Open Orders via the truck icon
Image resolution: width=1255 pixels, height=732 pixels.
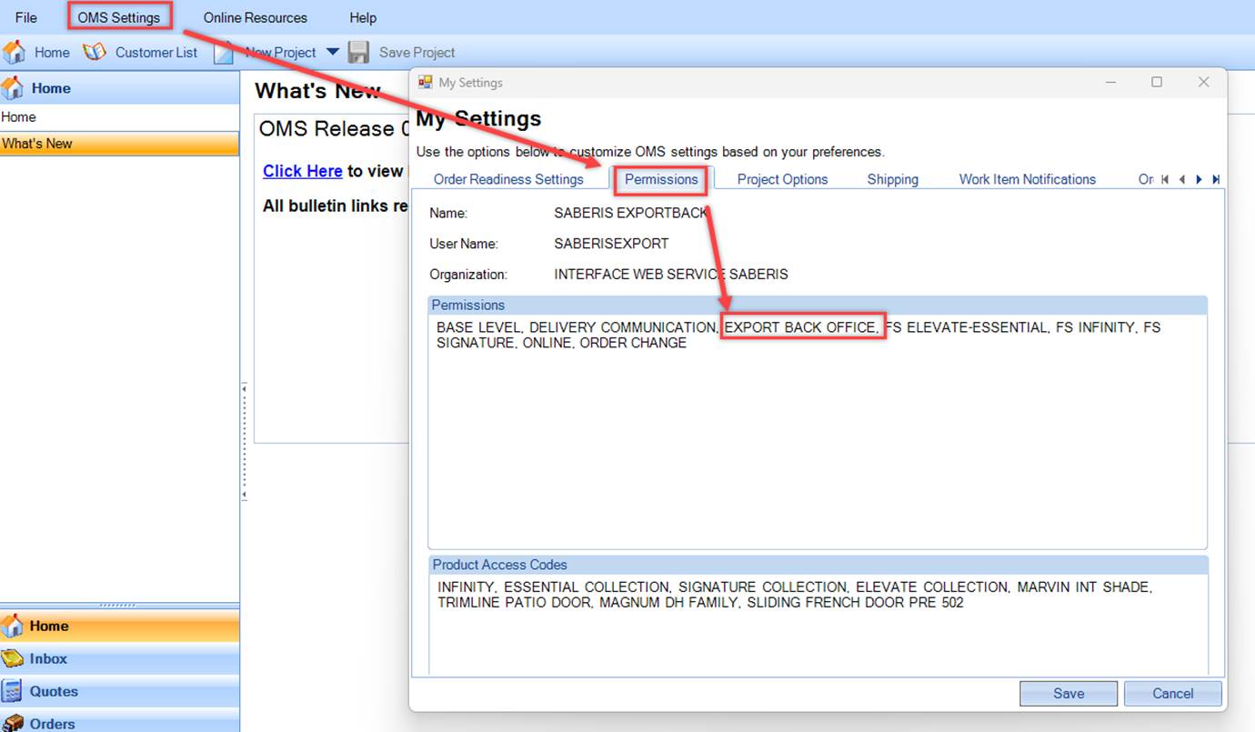point(13,724)
